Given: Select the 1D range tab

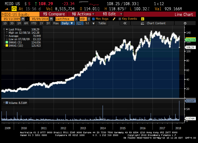Looking at the screenshot, I should click(5, 23).
